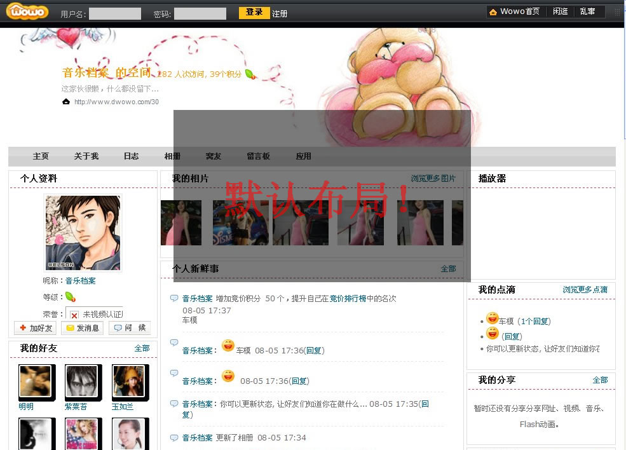Open Wowo首页 in the top navigation
Screen dimensions: 626x450
click(x=519, y=11)
